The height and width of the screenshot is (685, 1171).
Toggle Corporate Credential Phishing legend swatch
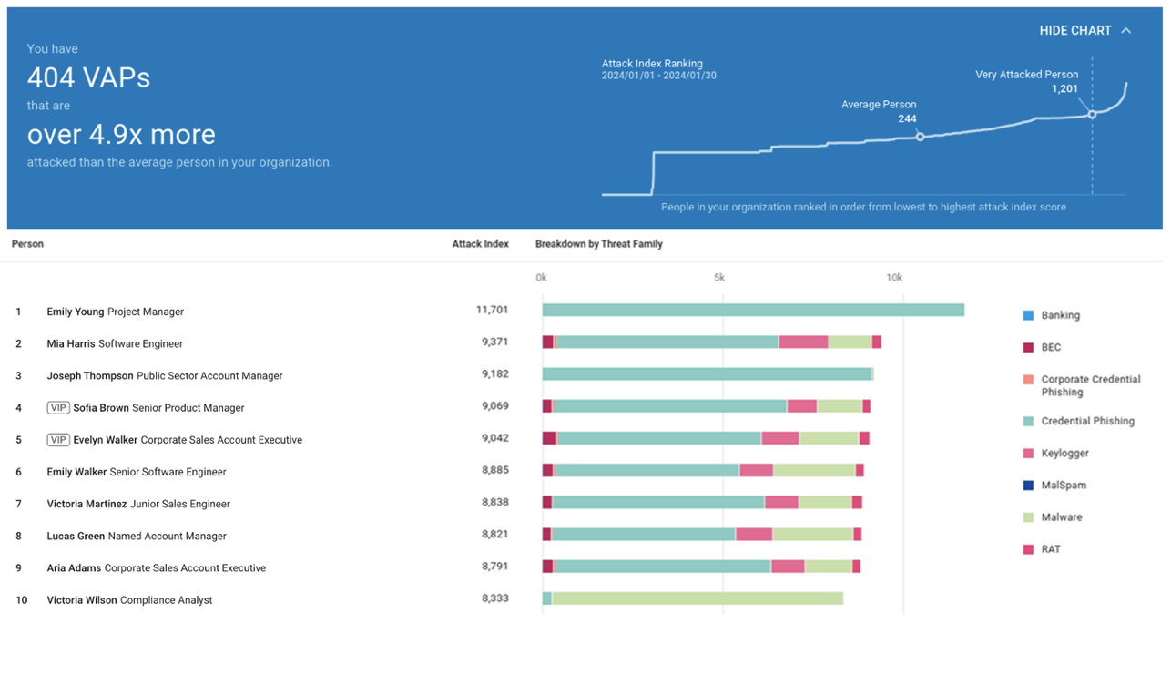click(x=1028, y=380)
